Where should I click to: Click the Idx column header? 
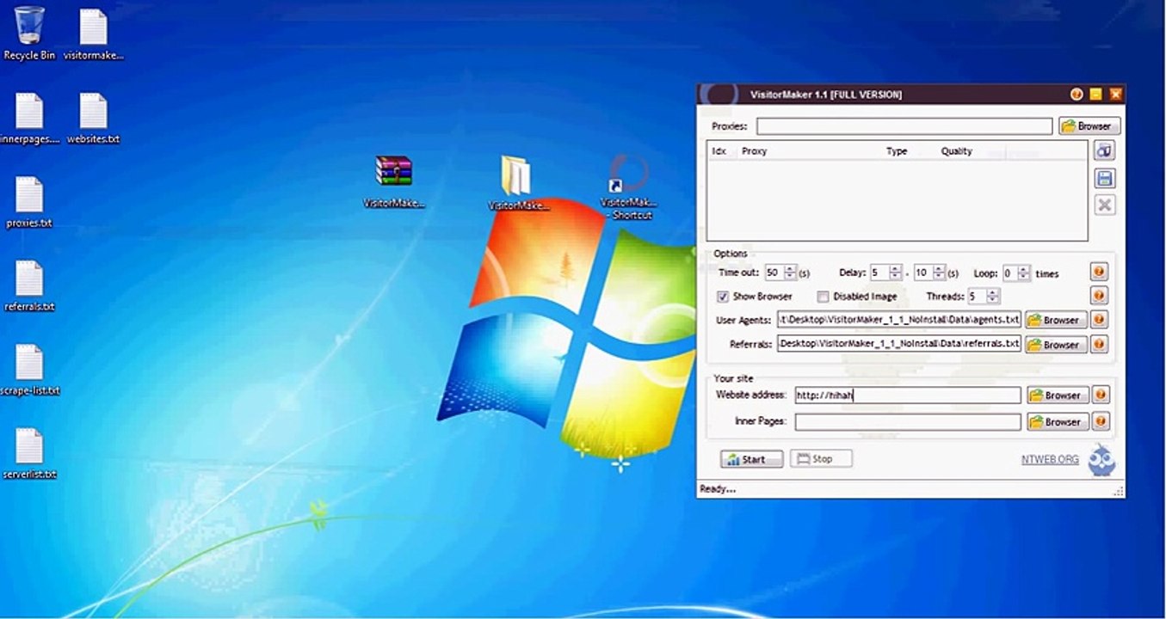[719, 151]
